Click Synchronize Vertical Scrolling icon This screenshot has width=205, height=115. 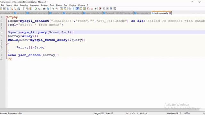61,9
